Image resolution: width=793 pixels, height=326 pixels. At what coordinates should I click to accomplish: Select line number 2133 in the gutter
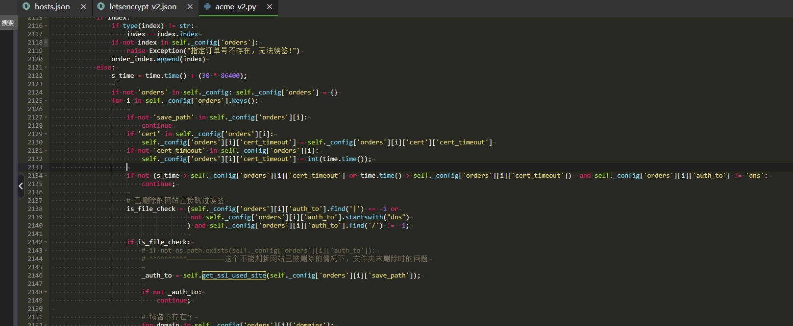[x=35, y=167]
